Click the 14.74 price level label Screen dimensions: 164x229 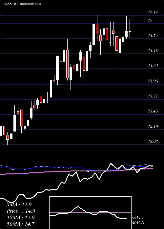click(x=153, y=35)
